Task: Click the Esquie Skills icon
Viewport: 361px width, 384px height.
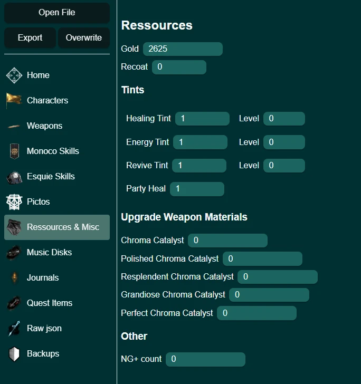Action: tap(14, 177)
